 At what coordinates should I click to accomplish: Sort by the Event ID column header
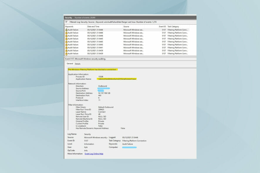(162, 26)
